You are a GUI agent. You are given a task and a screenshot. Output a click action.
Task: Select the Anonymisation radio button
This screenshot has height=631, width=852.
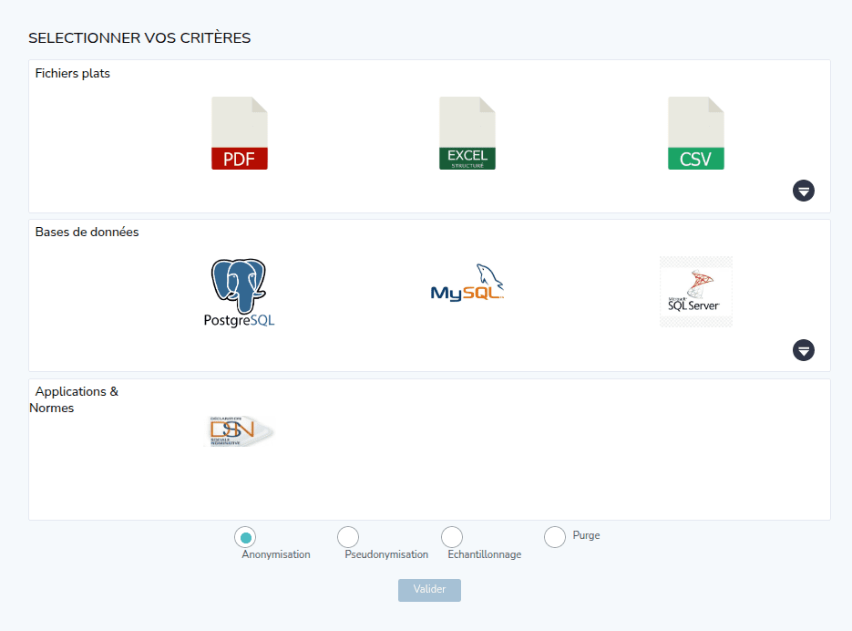click(245, 538)
